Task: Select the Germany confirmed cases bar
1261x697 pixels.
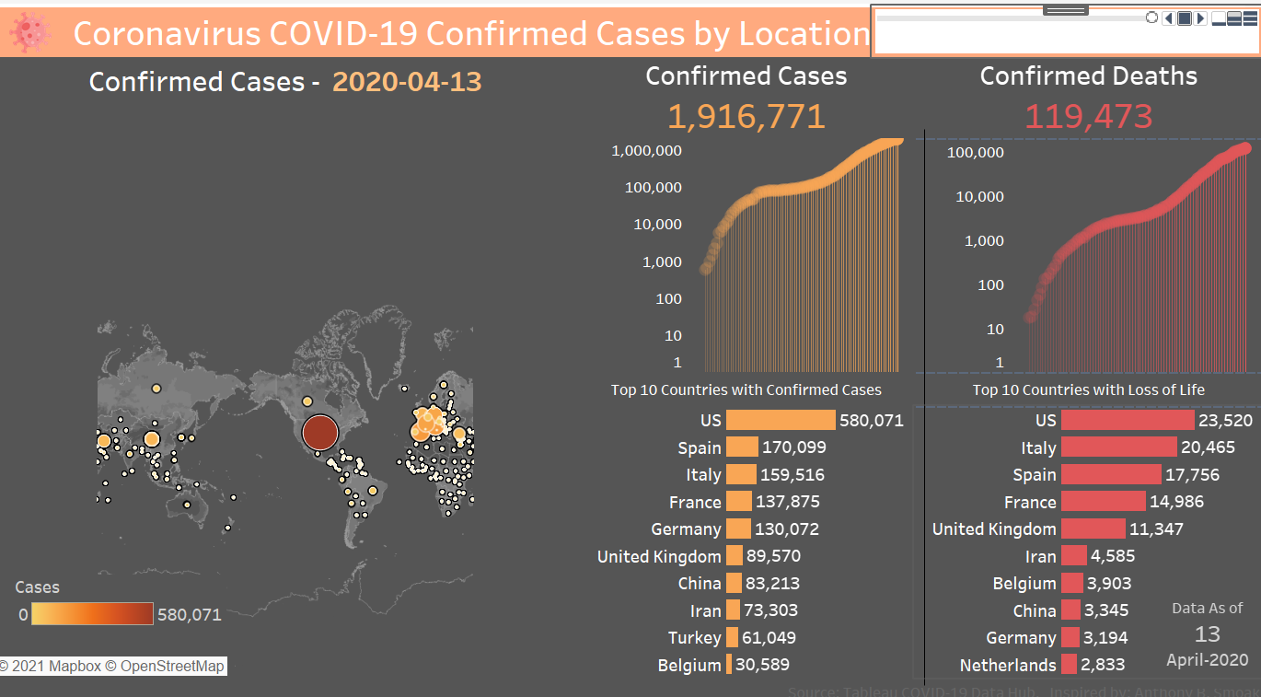Action: coord(738,529)
